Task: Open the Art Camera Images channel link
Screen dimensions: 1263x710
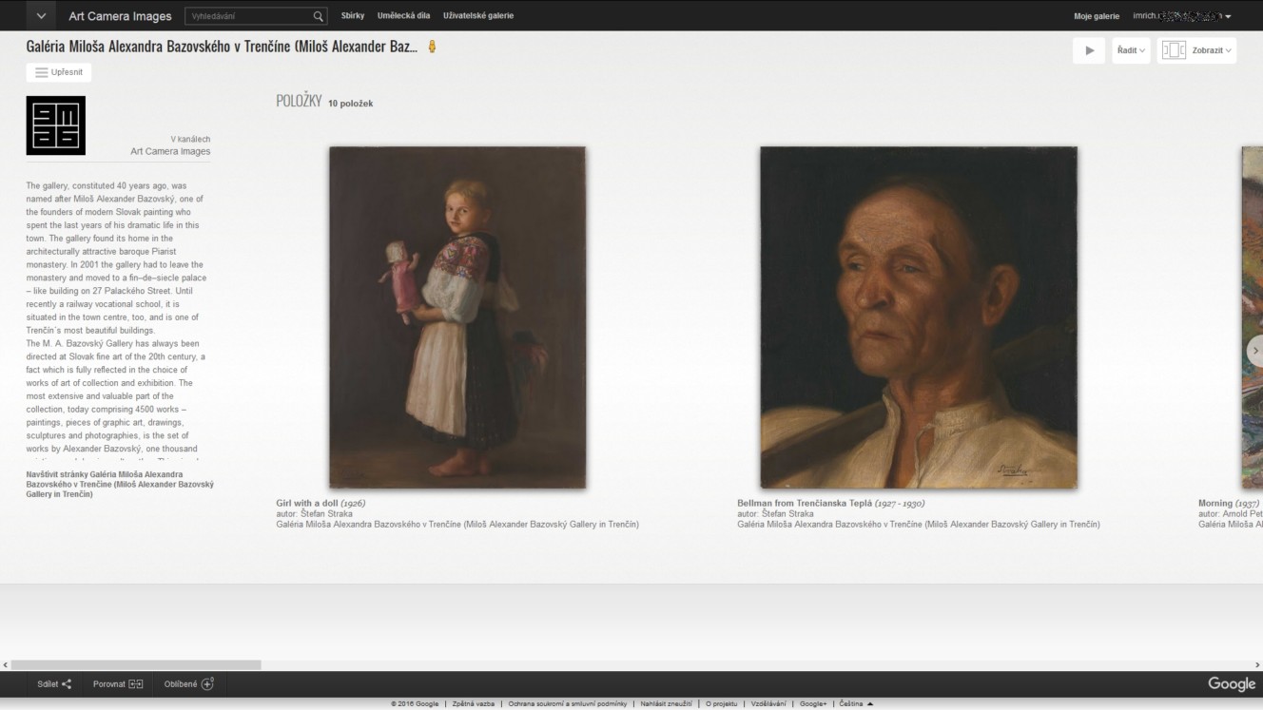Action: pos(170,151)
